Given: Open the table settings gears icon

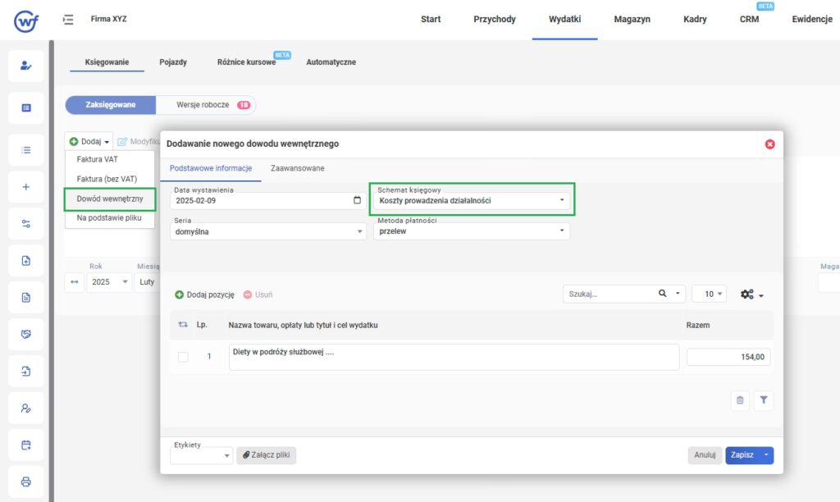Looking at the screenshot, I should (751, 294).
